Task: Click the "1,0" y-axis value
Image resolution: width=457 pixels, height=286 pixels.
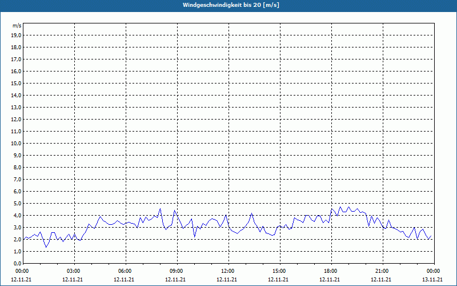Action: pyautogui.click(x=18, y=251)
